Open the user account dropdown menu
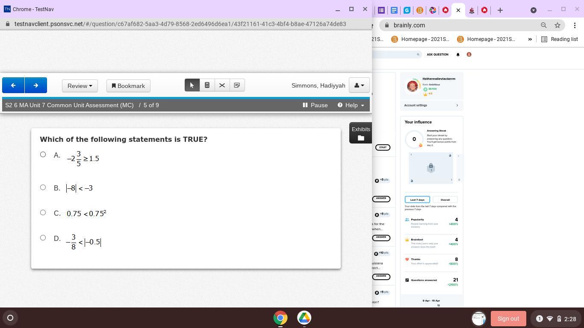The image size is (584, 328). 359,85
